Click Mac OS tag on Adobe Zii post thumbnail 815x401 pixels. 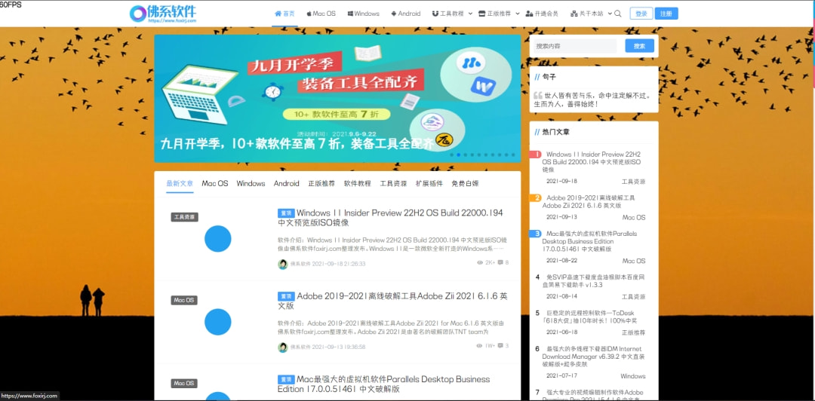tap(184, 300)
